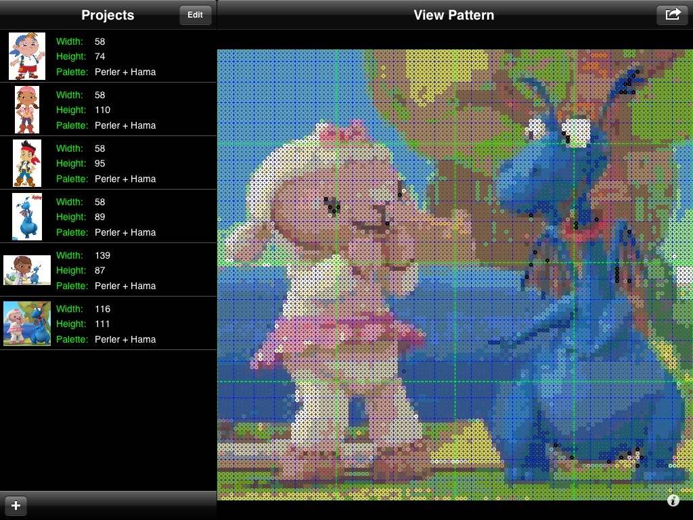The width and height of the screenshot is (693, 520).
Task: Select the red bandana pirate thumbnail
Action: tap(27, 163)
